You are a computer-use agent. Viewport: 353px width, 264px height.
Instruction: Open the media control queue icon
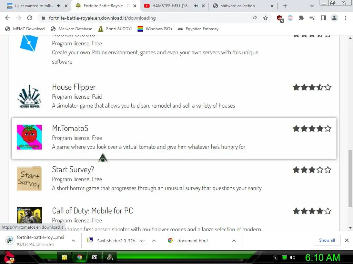(312, 18)
